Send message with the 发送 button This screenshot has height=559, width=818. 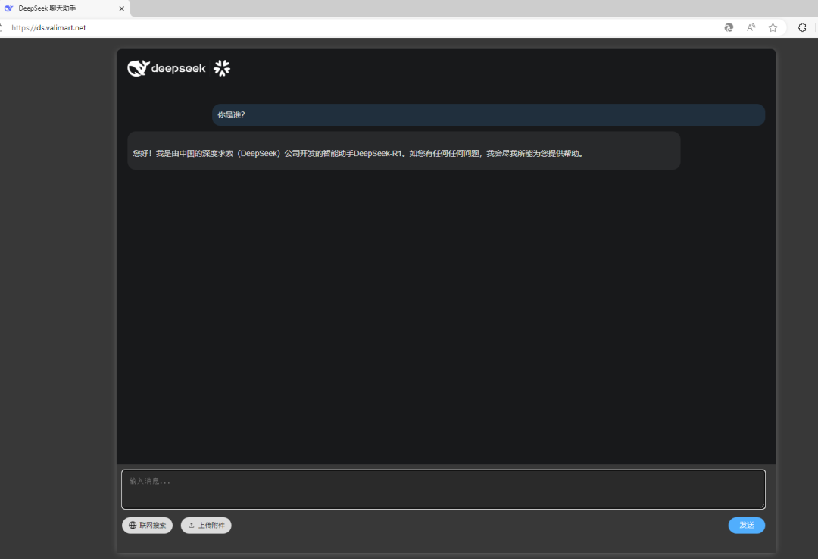(x=747, y=525)
